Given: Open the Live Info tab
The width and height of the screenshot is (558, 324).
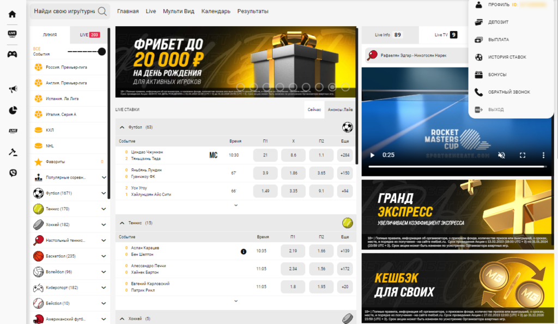Looking at the screenshot, I should [x=390, y=35].
